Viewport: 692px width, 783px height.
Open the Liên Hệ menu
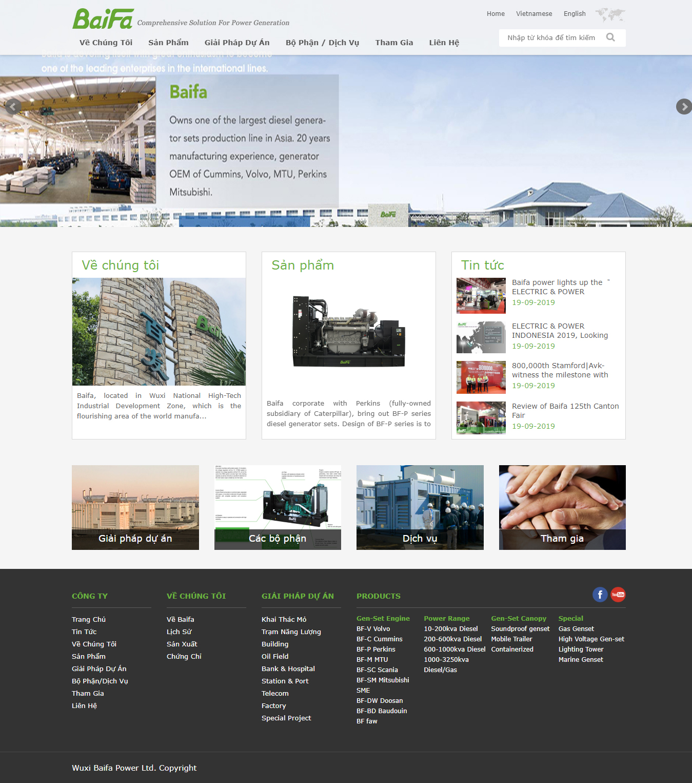coord(444,43)
